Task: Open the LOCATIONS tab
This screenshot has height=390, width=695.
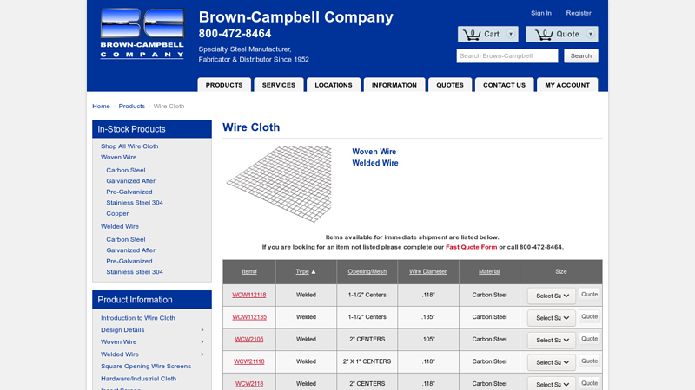Action: coord(334,85)
